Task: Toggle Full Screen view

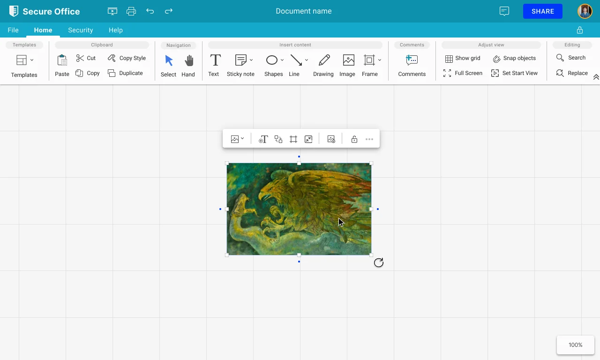Action: click(463, 73)
